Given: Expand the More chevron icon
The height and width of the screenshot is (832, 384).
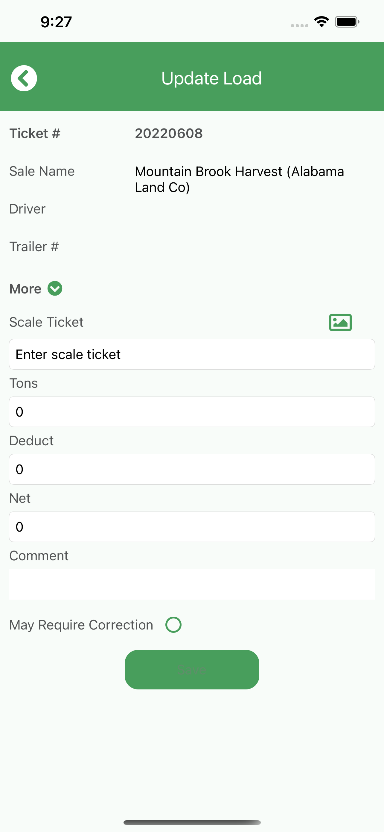Looking at the screenshot, I should (x=55, y=288).
